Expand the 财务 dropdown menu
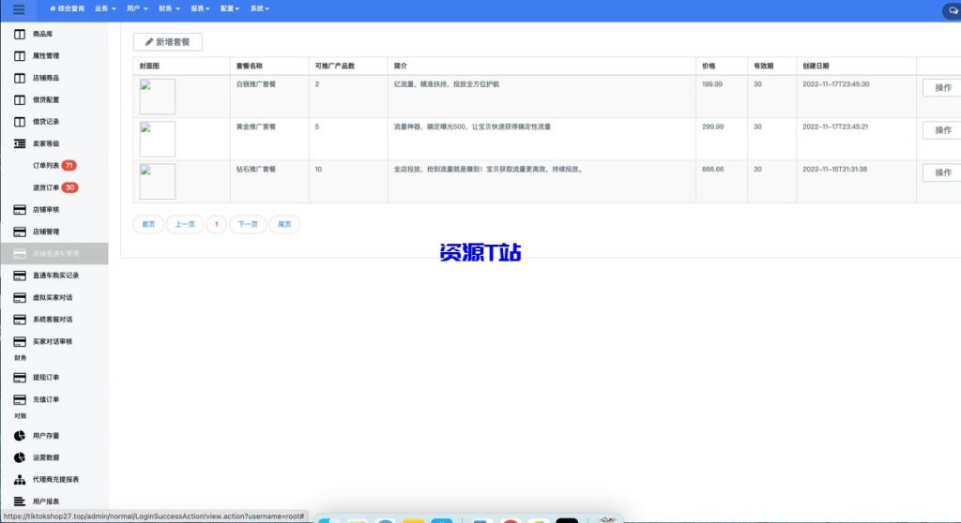Viewport: 961px width, 523px height. [x=169, y=8]
